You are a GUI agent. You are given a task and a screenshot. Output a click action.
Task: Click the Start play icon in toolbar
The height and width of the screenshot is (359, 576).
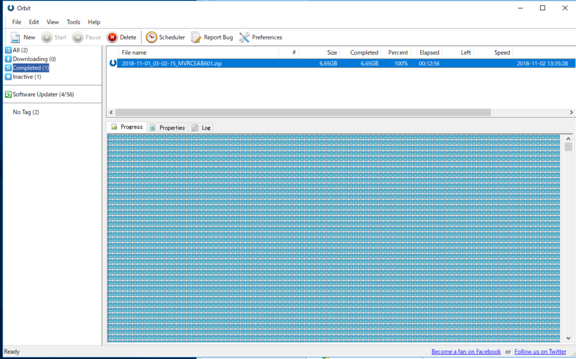pyautogui.click(x=47, y=37)
